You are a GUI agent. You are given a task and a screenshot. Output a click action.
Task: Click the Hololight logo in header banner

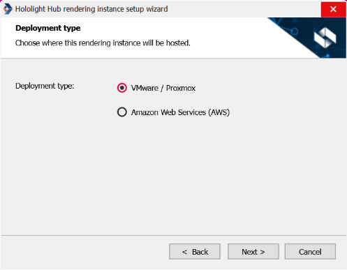pyautogui.click(x=325, y=38)
